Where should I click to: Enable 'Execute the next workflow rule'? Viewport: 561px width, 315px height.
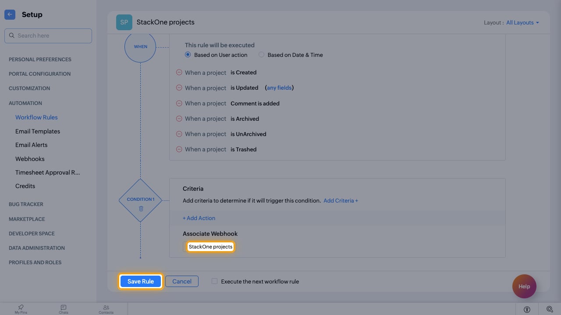[214, 281]
